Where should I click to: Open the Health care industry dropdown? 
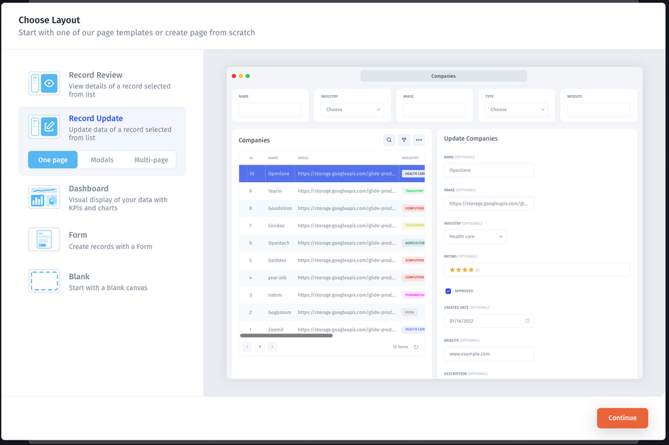click(475, 236)
